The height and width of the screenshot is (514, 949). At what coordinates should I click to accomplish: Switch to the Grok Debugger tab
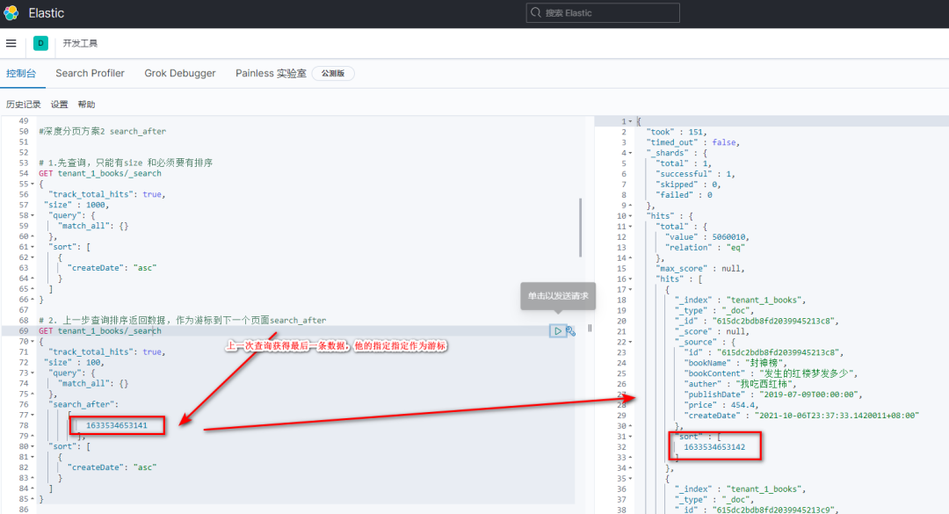click(x=180, y=73)
